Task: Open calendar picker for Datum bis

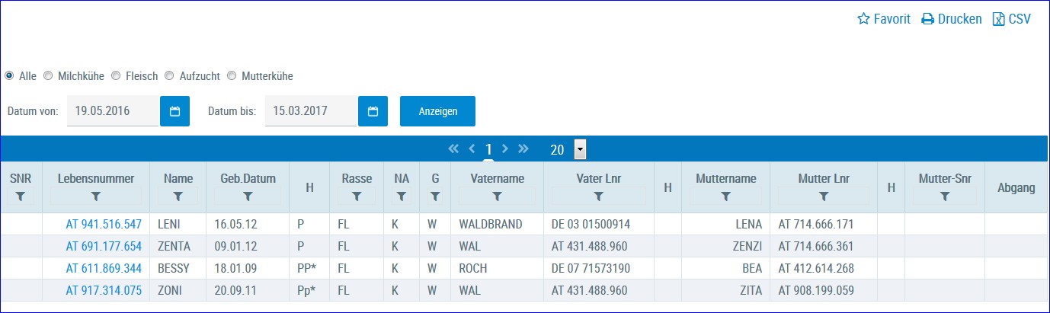Action: (373, 111)
